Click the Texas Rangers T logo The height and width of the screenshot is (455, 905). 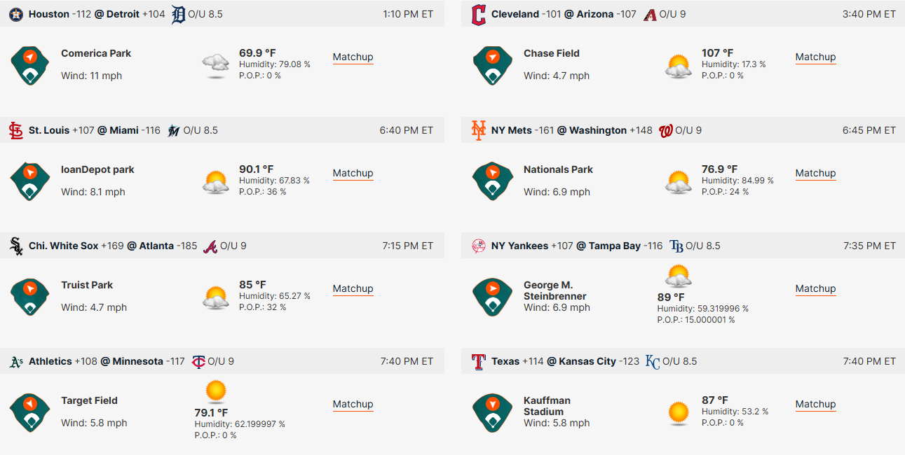[x=479, y=361]
